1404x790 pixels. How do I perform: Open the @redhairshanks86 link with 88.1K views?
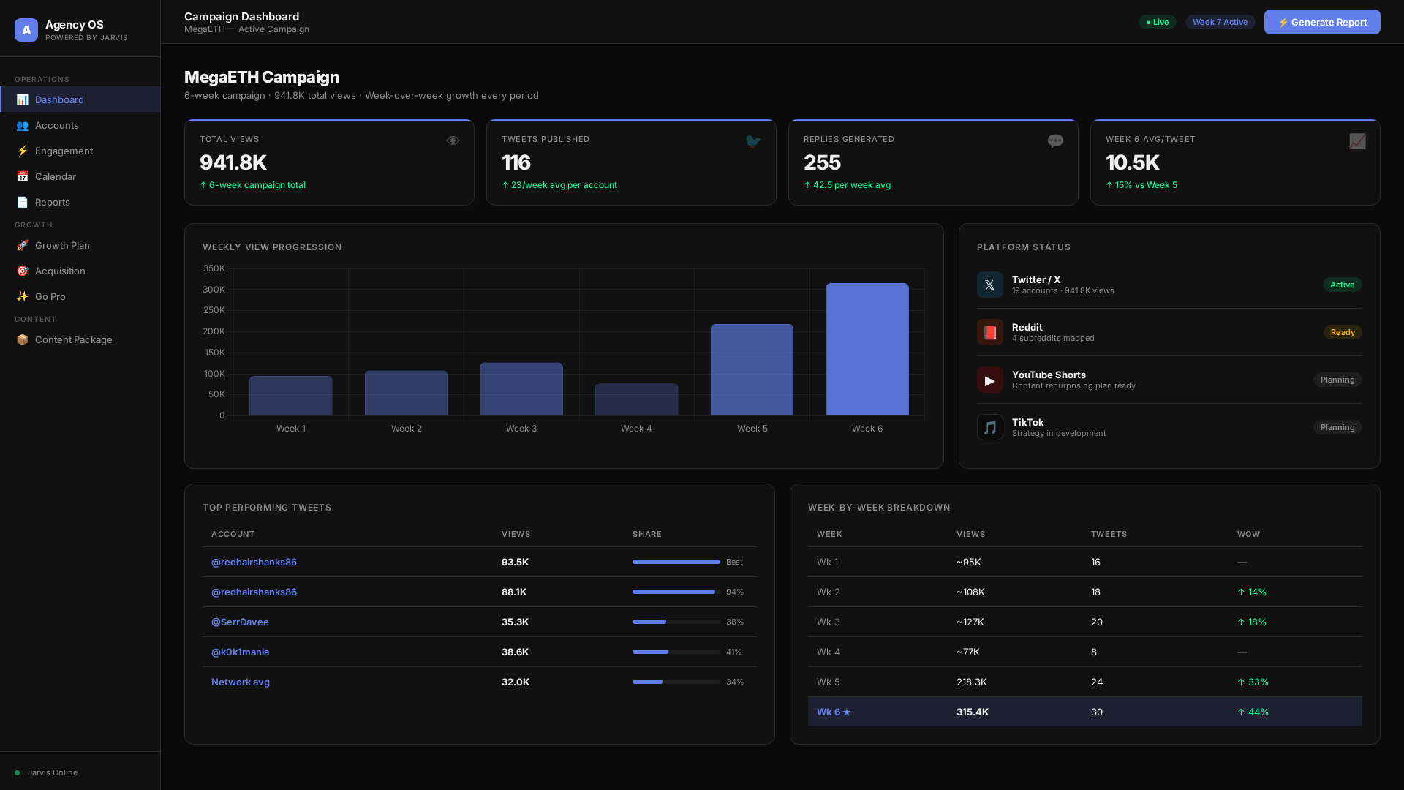254,592
